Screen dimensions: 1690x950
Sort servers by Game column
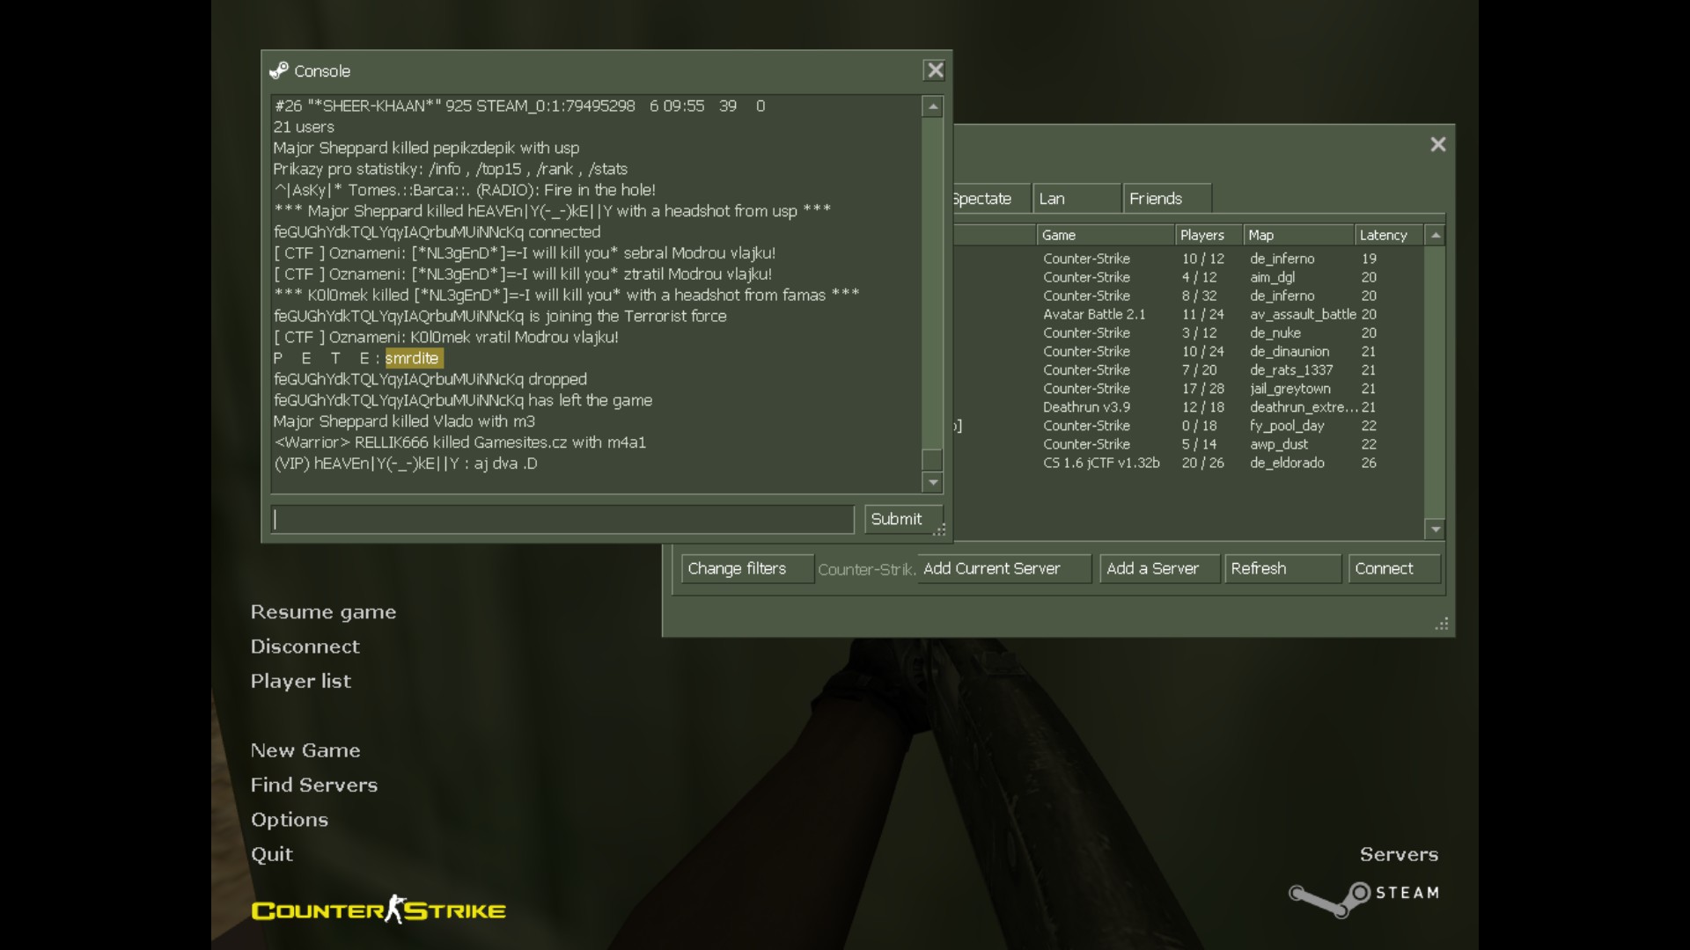pos(1106,235)
